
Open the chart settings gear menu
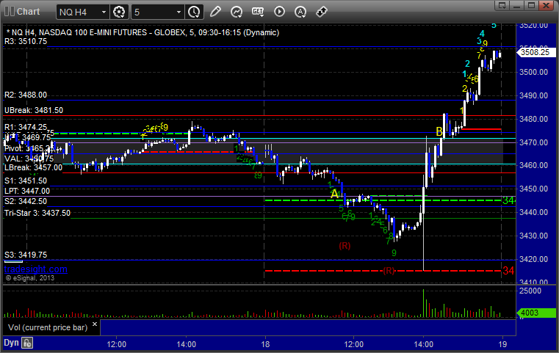119,12
